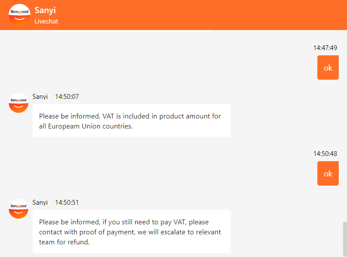
Task: Click the chat scrollbar thumb
Action: [345, 239]
